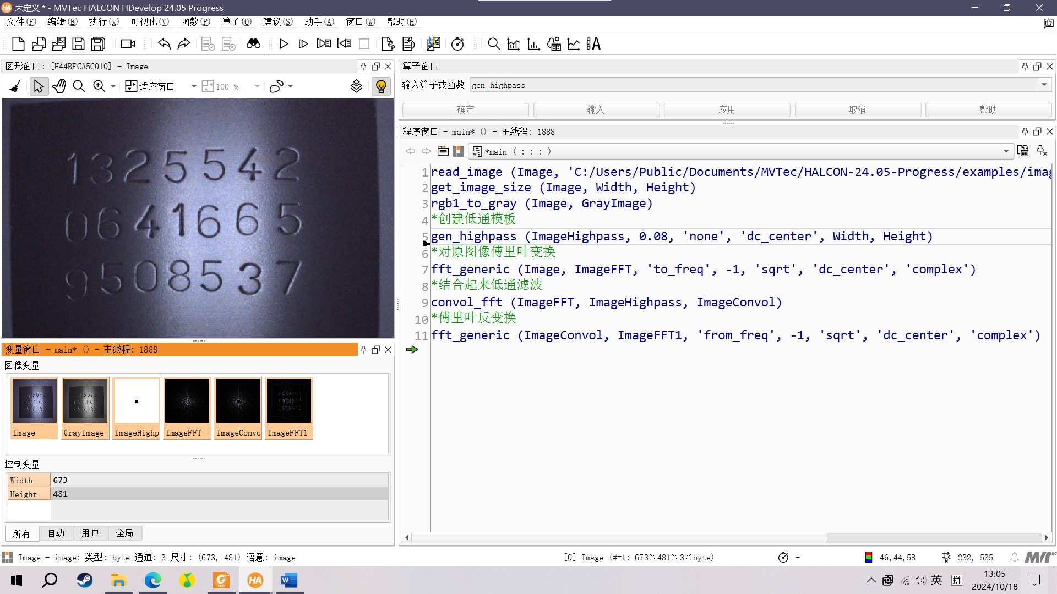Step over the next program line
Viewport: 1057px width, 594px height.
pyautogui.click(x=303, y=44)
